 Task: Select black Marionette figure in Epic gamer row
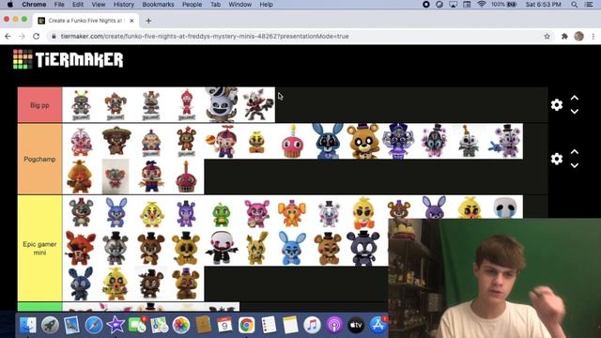tap(222, 248)
